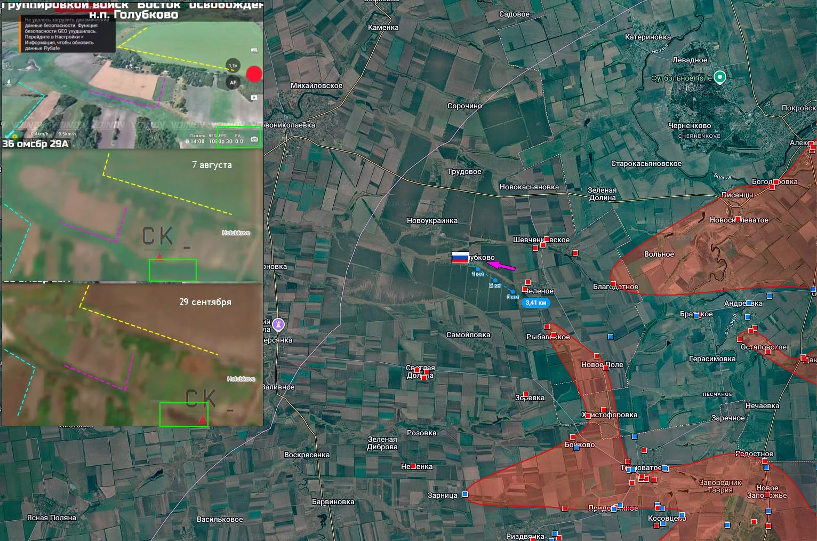The width and height of the screenshot is (817, 541).
Task: Click the Каменка map label
Action: [383, 27]
